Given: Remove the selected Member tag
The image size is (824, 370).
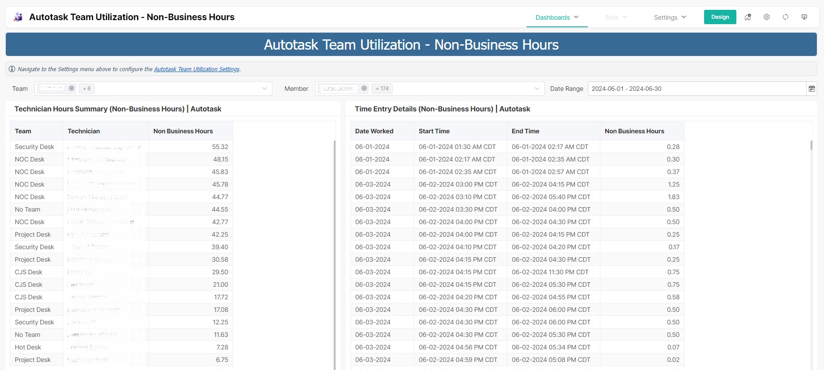Looking at the screenshot, I should coord(364,88).
